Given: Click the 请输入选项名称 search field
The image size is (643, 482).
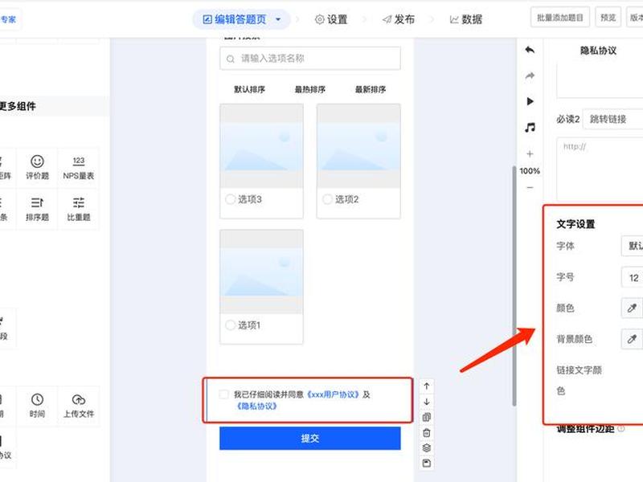Looking at the screenshot, I should 310,58.
